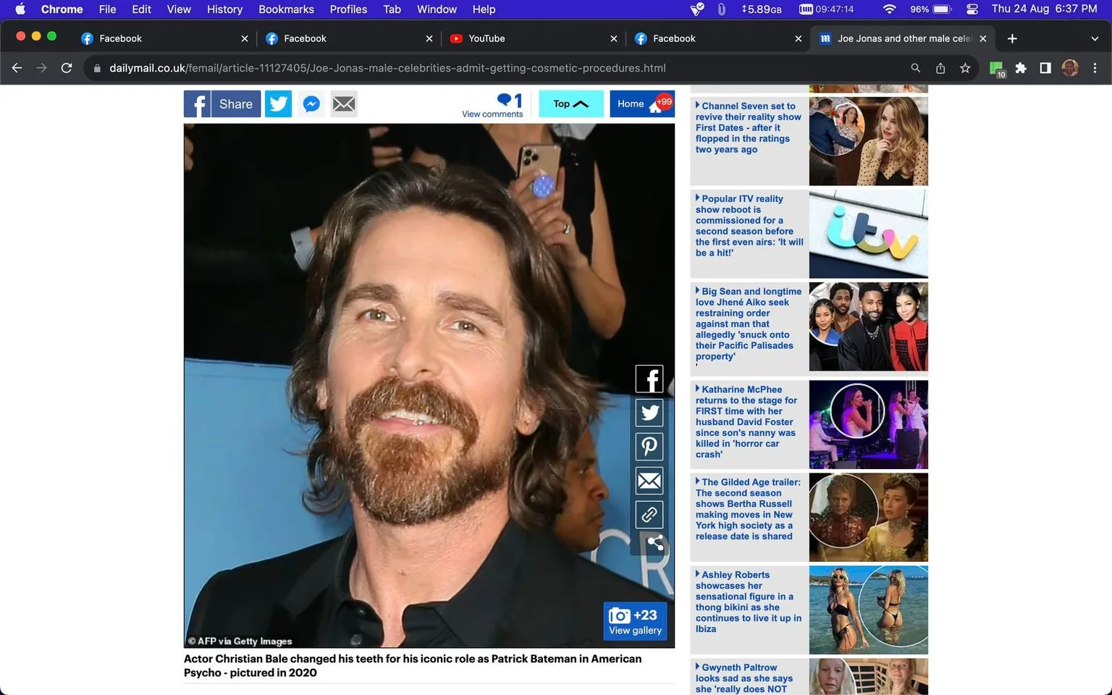Email image using envelope overlay icon

tap(649, 481)
